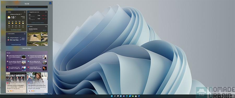Image resolution: width=235 pixels, height=98 pixels.
Task: Open the Pécresse candidacy headline thumbnail
Action: [44, 57]
